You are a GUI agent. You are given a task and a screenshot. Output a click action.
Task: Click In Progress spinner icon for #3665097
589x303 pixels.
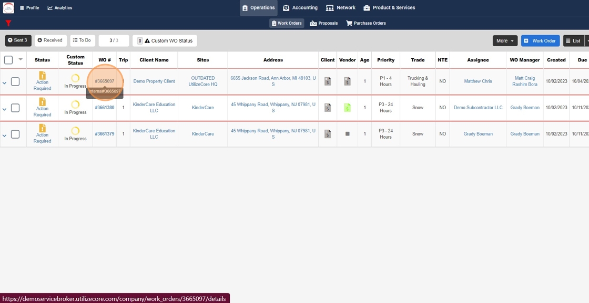(75, 78)
